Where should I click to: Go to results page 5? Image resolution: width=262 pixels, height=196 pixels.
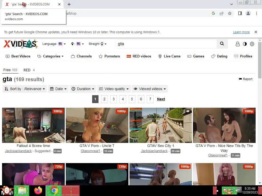[x=132, y=99]
